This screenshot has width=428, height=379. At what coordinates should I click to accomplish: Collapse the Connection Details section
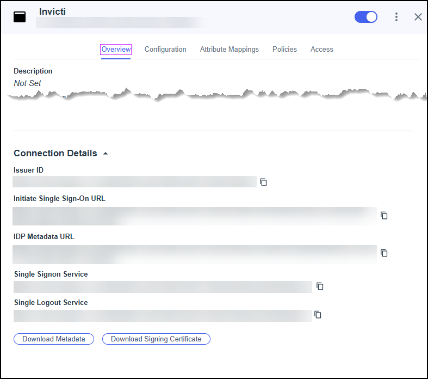pyautogui.click(x=106, y=154)
